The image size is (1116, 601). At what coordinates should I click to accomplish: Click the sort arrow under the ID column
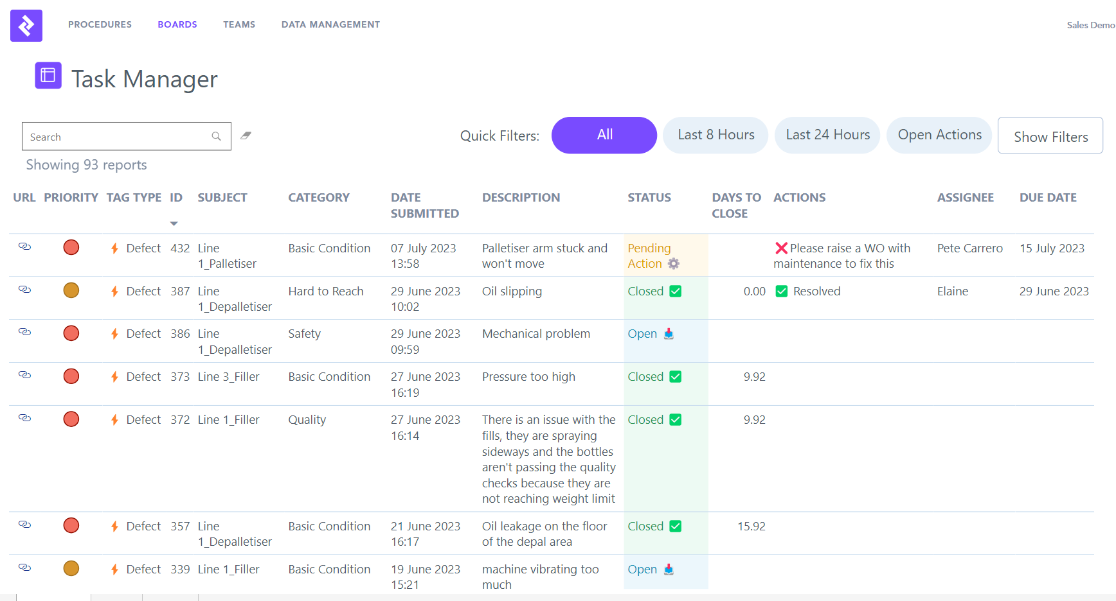click(x=174, y=223)
